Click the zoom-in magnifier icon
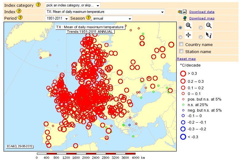 188,25
